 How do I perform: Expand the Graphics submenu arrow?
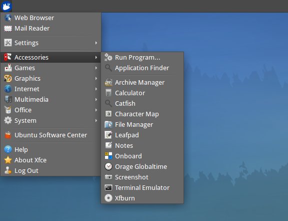(96, 79)
